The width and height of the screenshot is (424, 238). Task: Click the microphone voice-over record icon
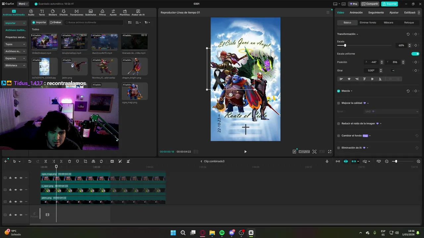click(327, 161)
